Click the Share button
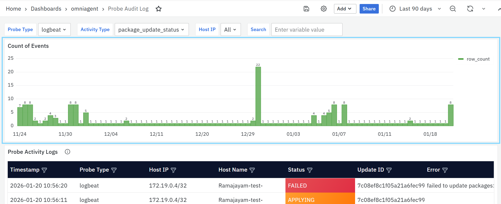 point(369,9)
